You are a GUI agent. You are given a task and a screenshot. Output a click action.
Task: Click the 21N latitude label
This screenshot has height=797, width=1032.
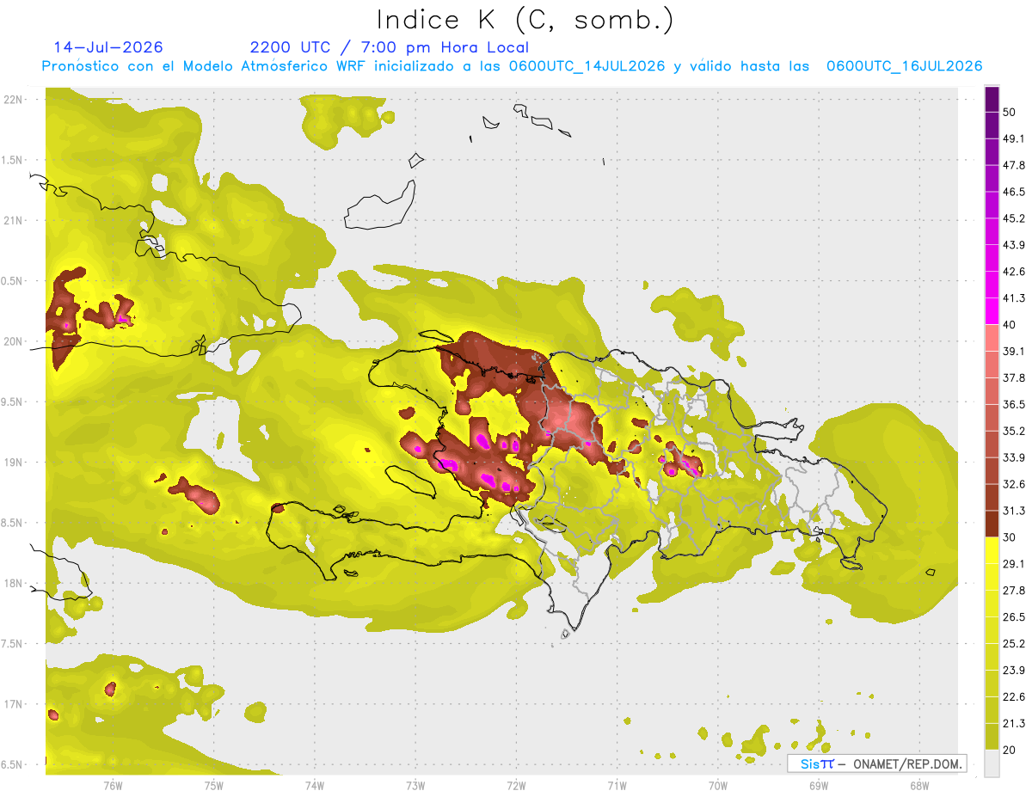[14, 220]
